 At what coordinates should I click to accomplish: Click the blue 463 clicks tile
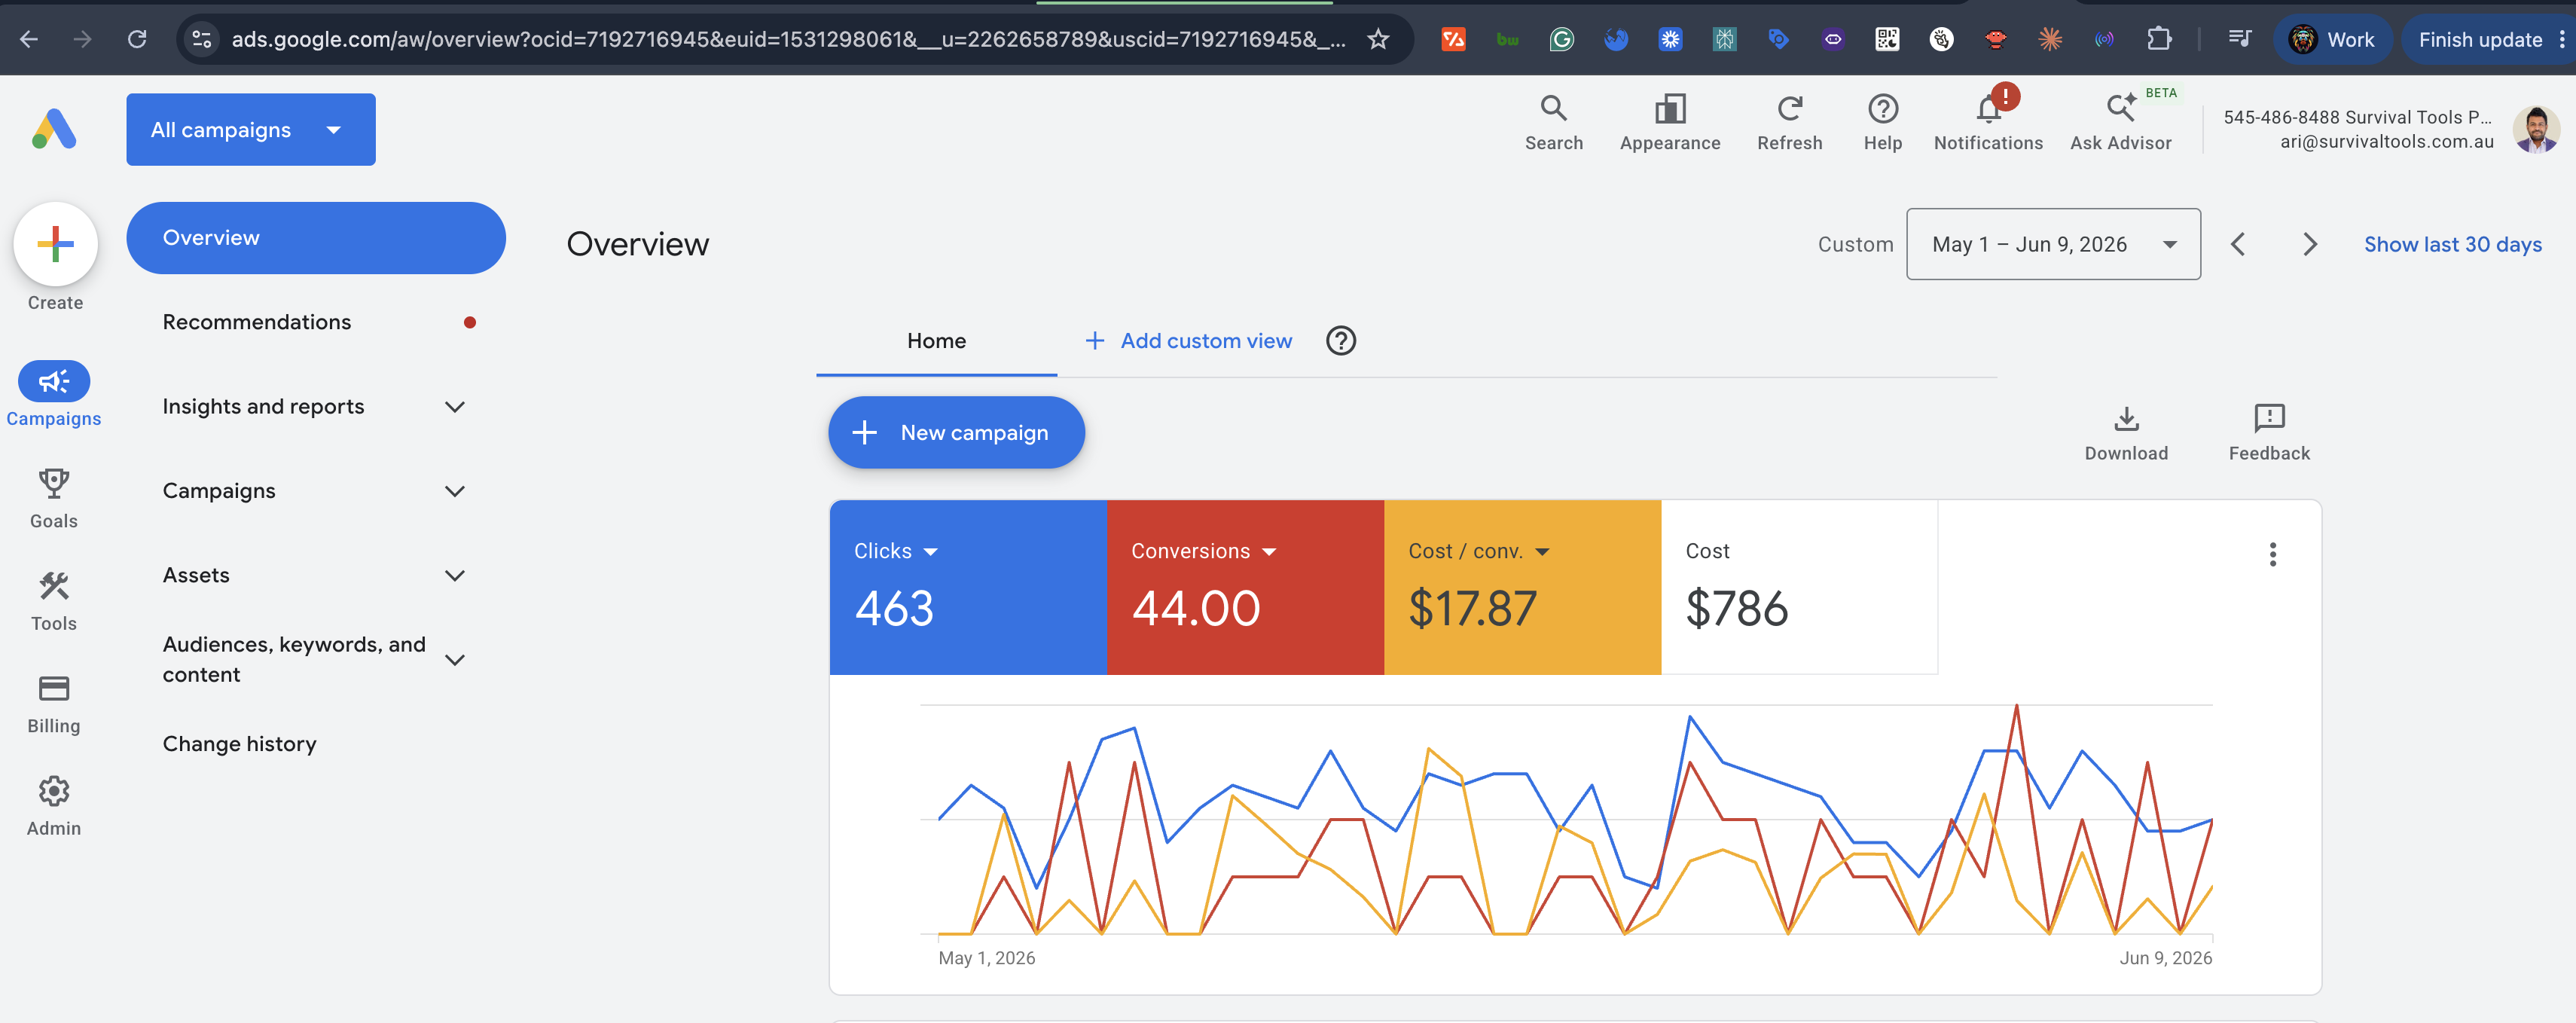(968, 587)
